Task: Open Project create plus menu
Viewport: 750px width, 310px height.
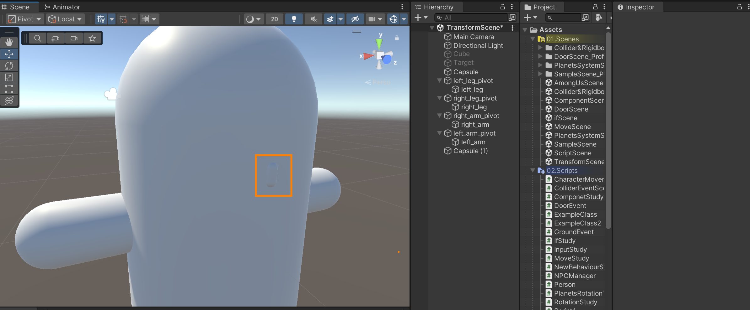Action: point(531,18)
